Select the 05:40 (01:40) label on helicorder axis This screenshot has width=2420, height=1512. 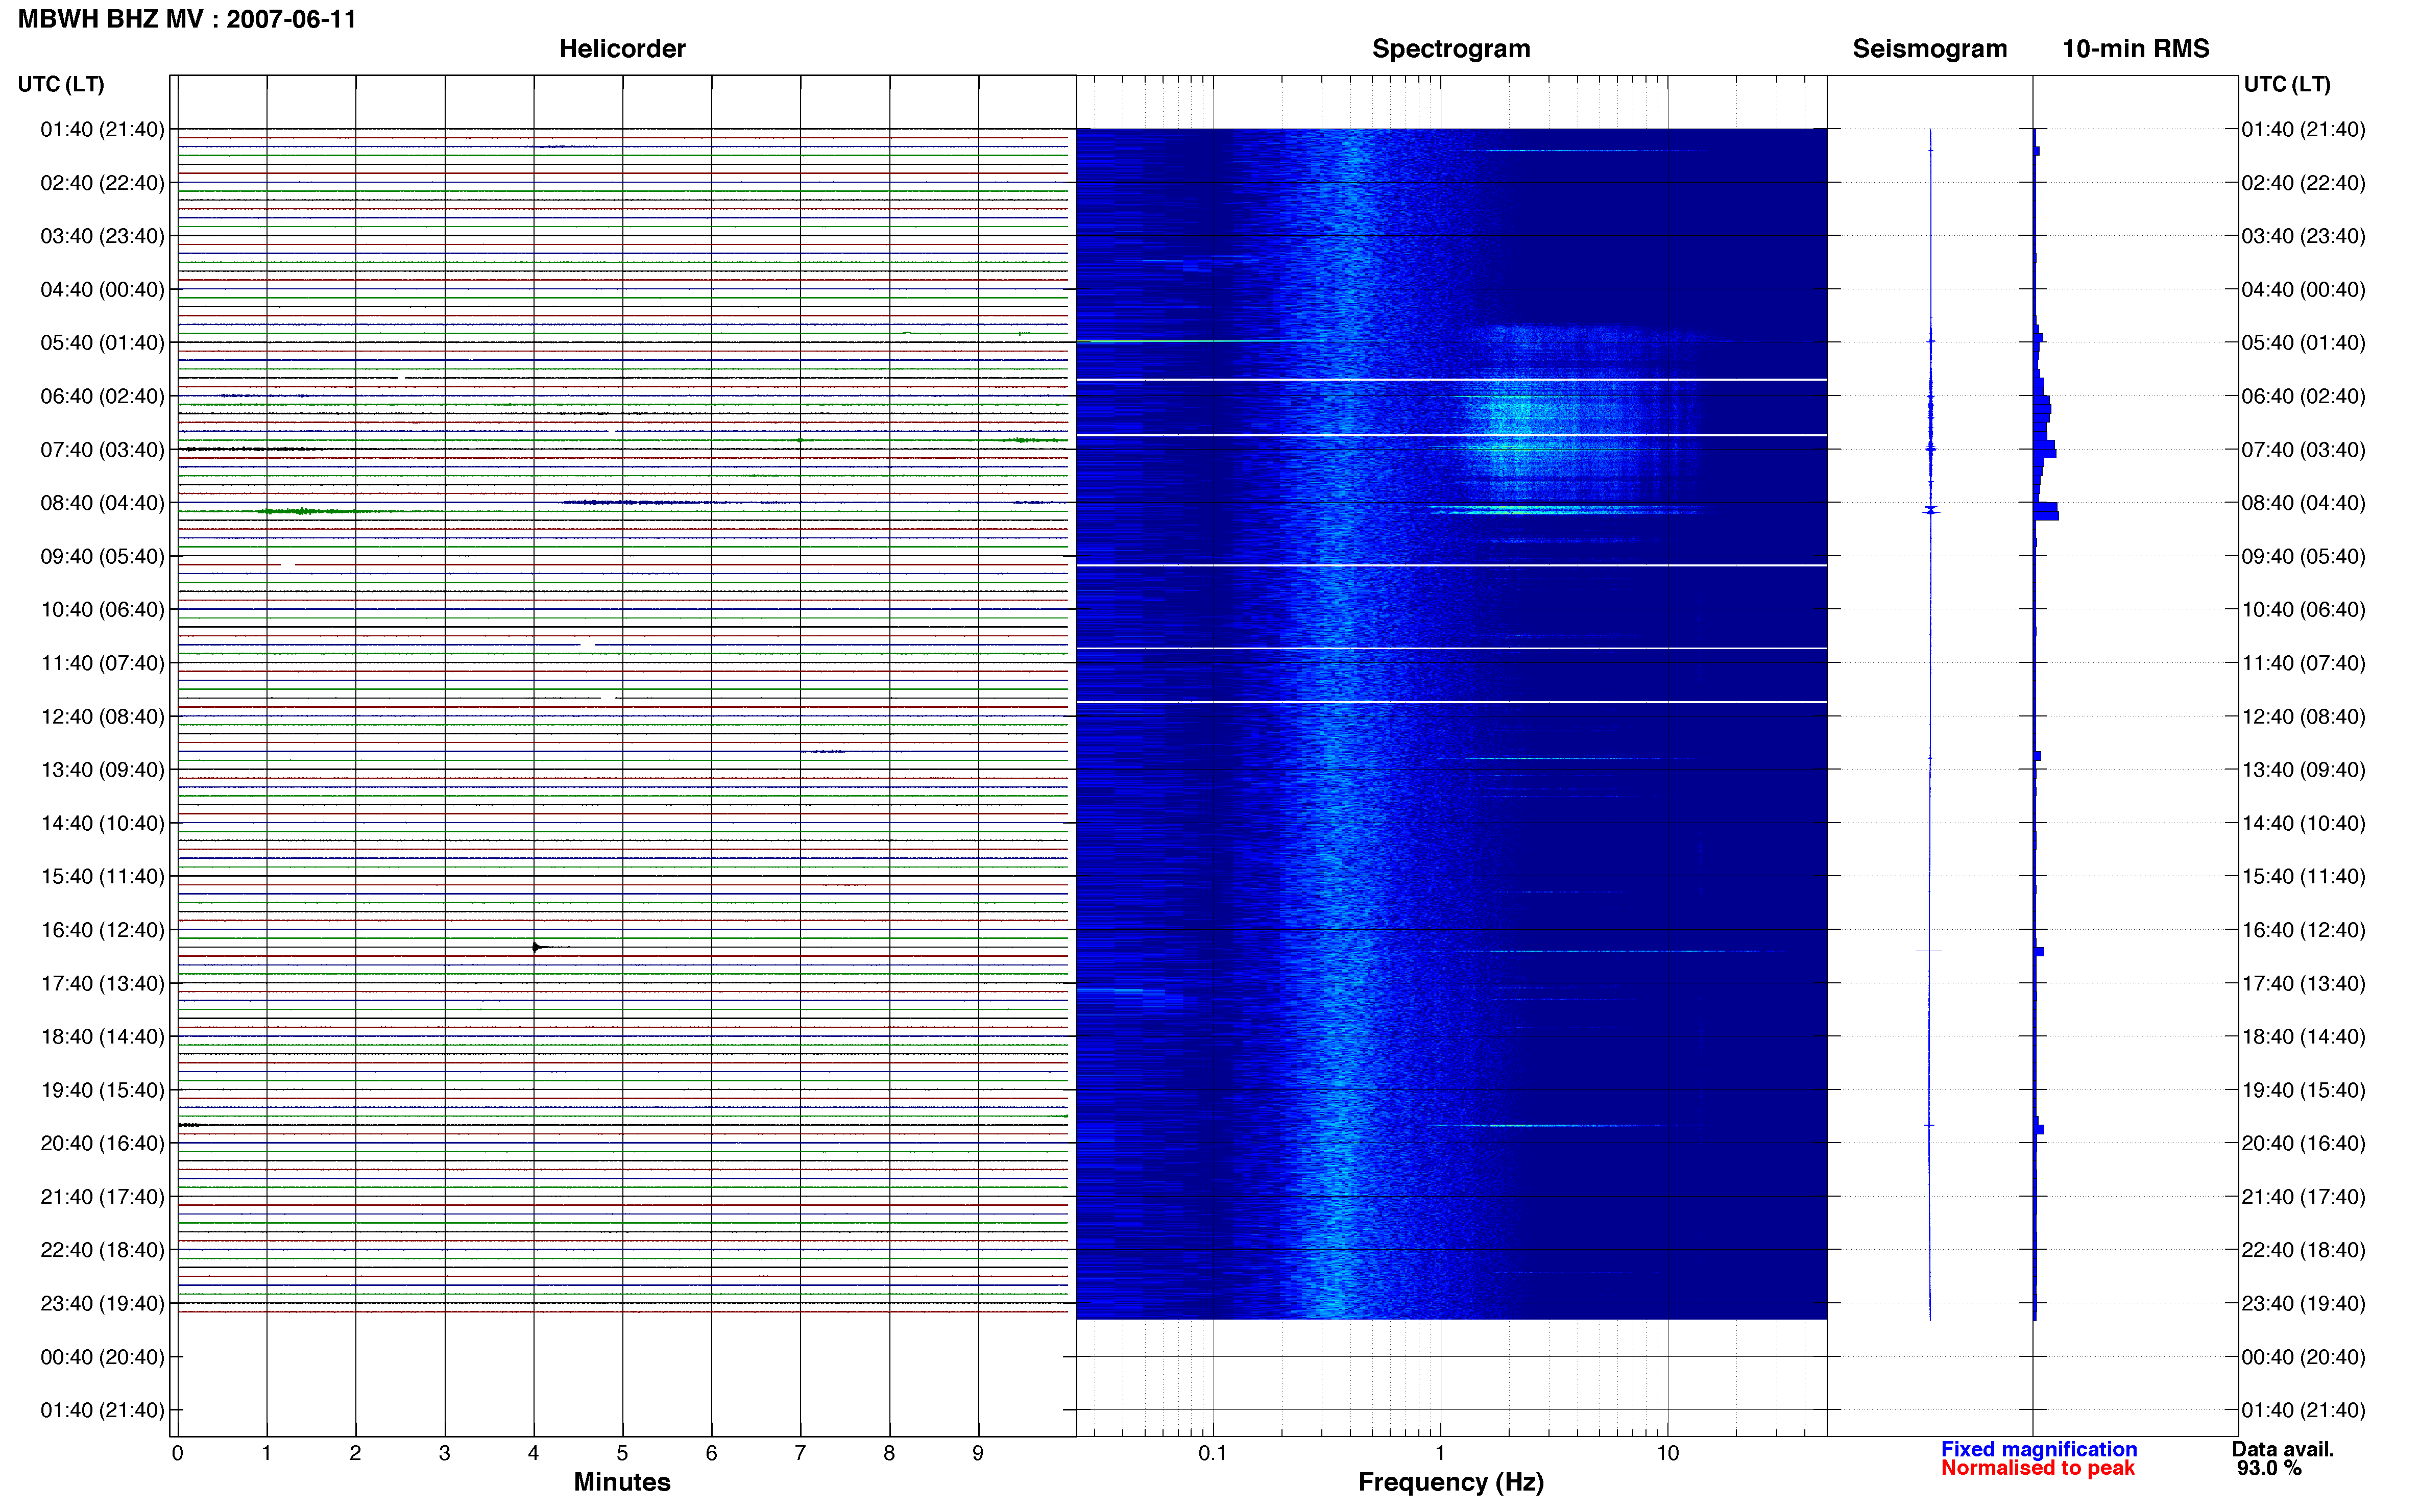pos(102,342)
